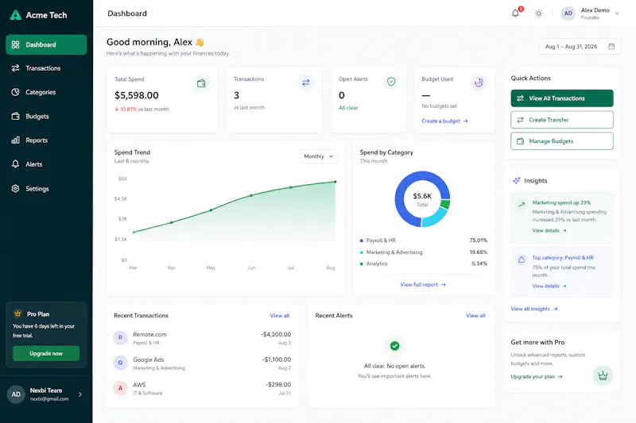This screenshot has height=423, width=636.
Task: Click the arrows icon on Transactions card
Action: coord(306,83)
